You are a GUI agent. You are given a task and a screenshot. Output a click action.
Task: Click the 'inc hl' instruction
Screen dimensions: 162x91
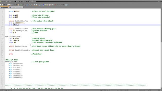point(13,42)
